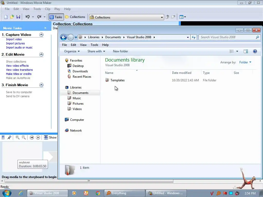Open recent pages dropdown in Explorer
Image resolution: width=263 pixels, height=197 pixels.
click(x=76, y=37)
